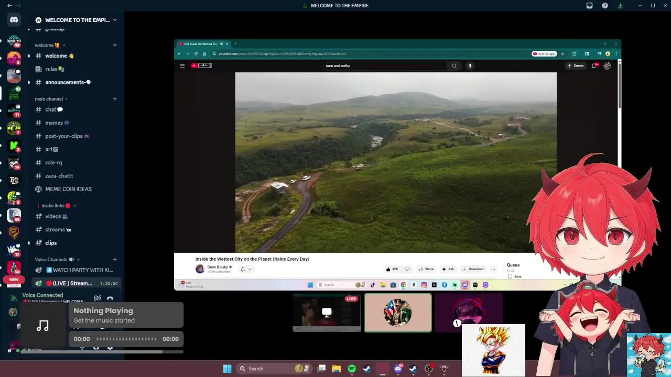The height and width of the screenshot is (377, 671).
Task: Select the server icon with 50 badge
Action: coord(14,269)
